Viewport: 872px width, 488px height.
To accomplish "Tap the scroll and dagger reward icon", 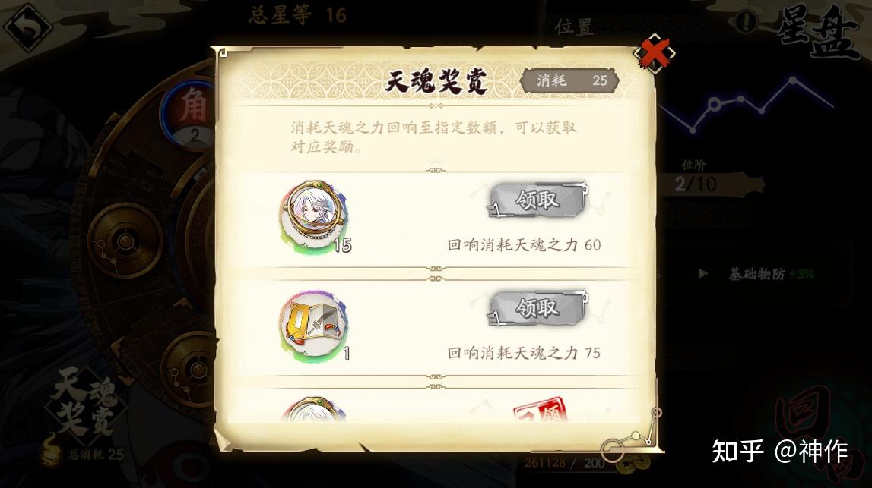I will click(x=314, y=325).
